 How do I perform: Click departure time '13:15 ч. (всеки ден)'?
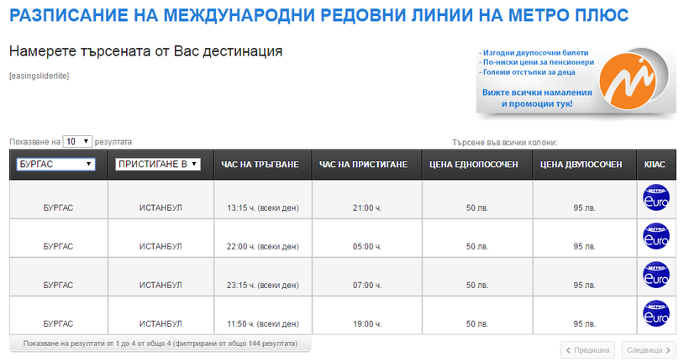point(263,207)
